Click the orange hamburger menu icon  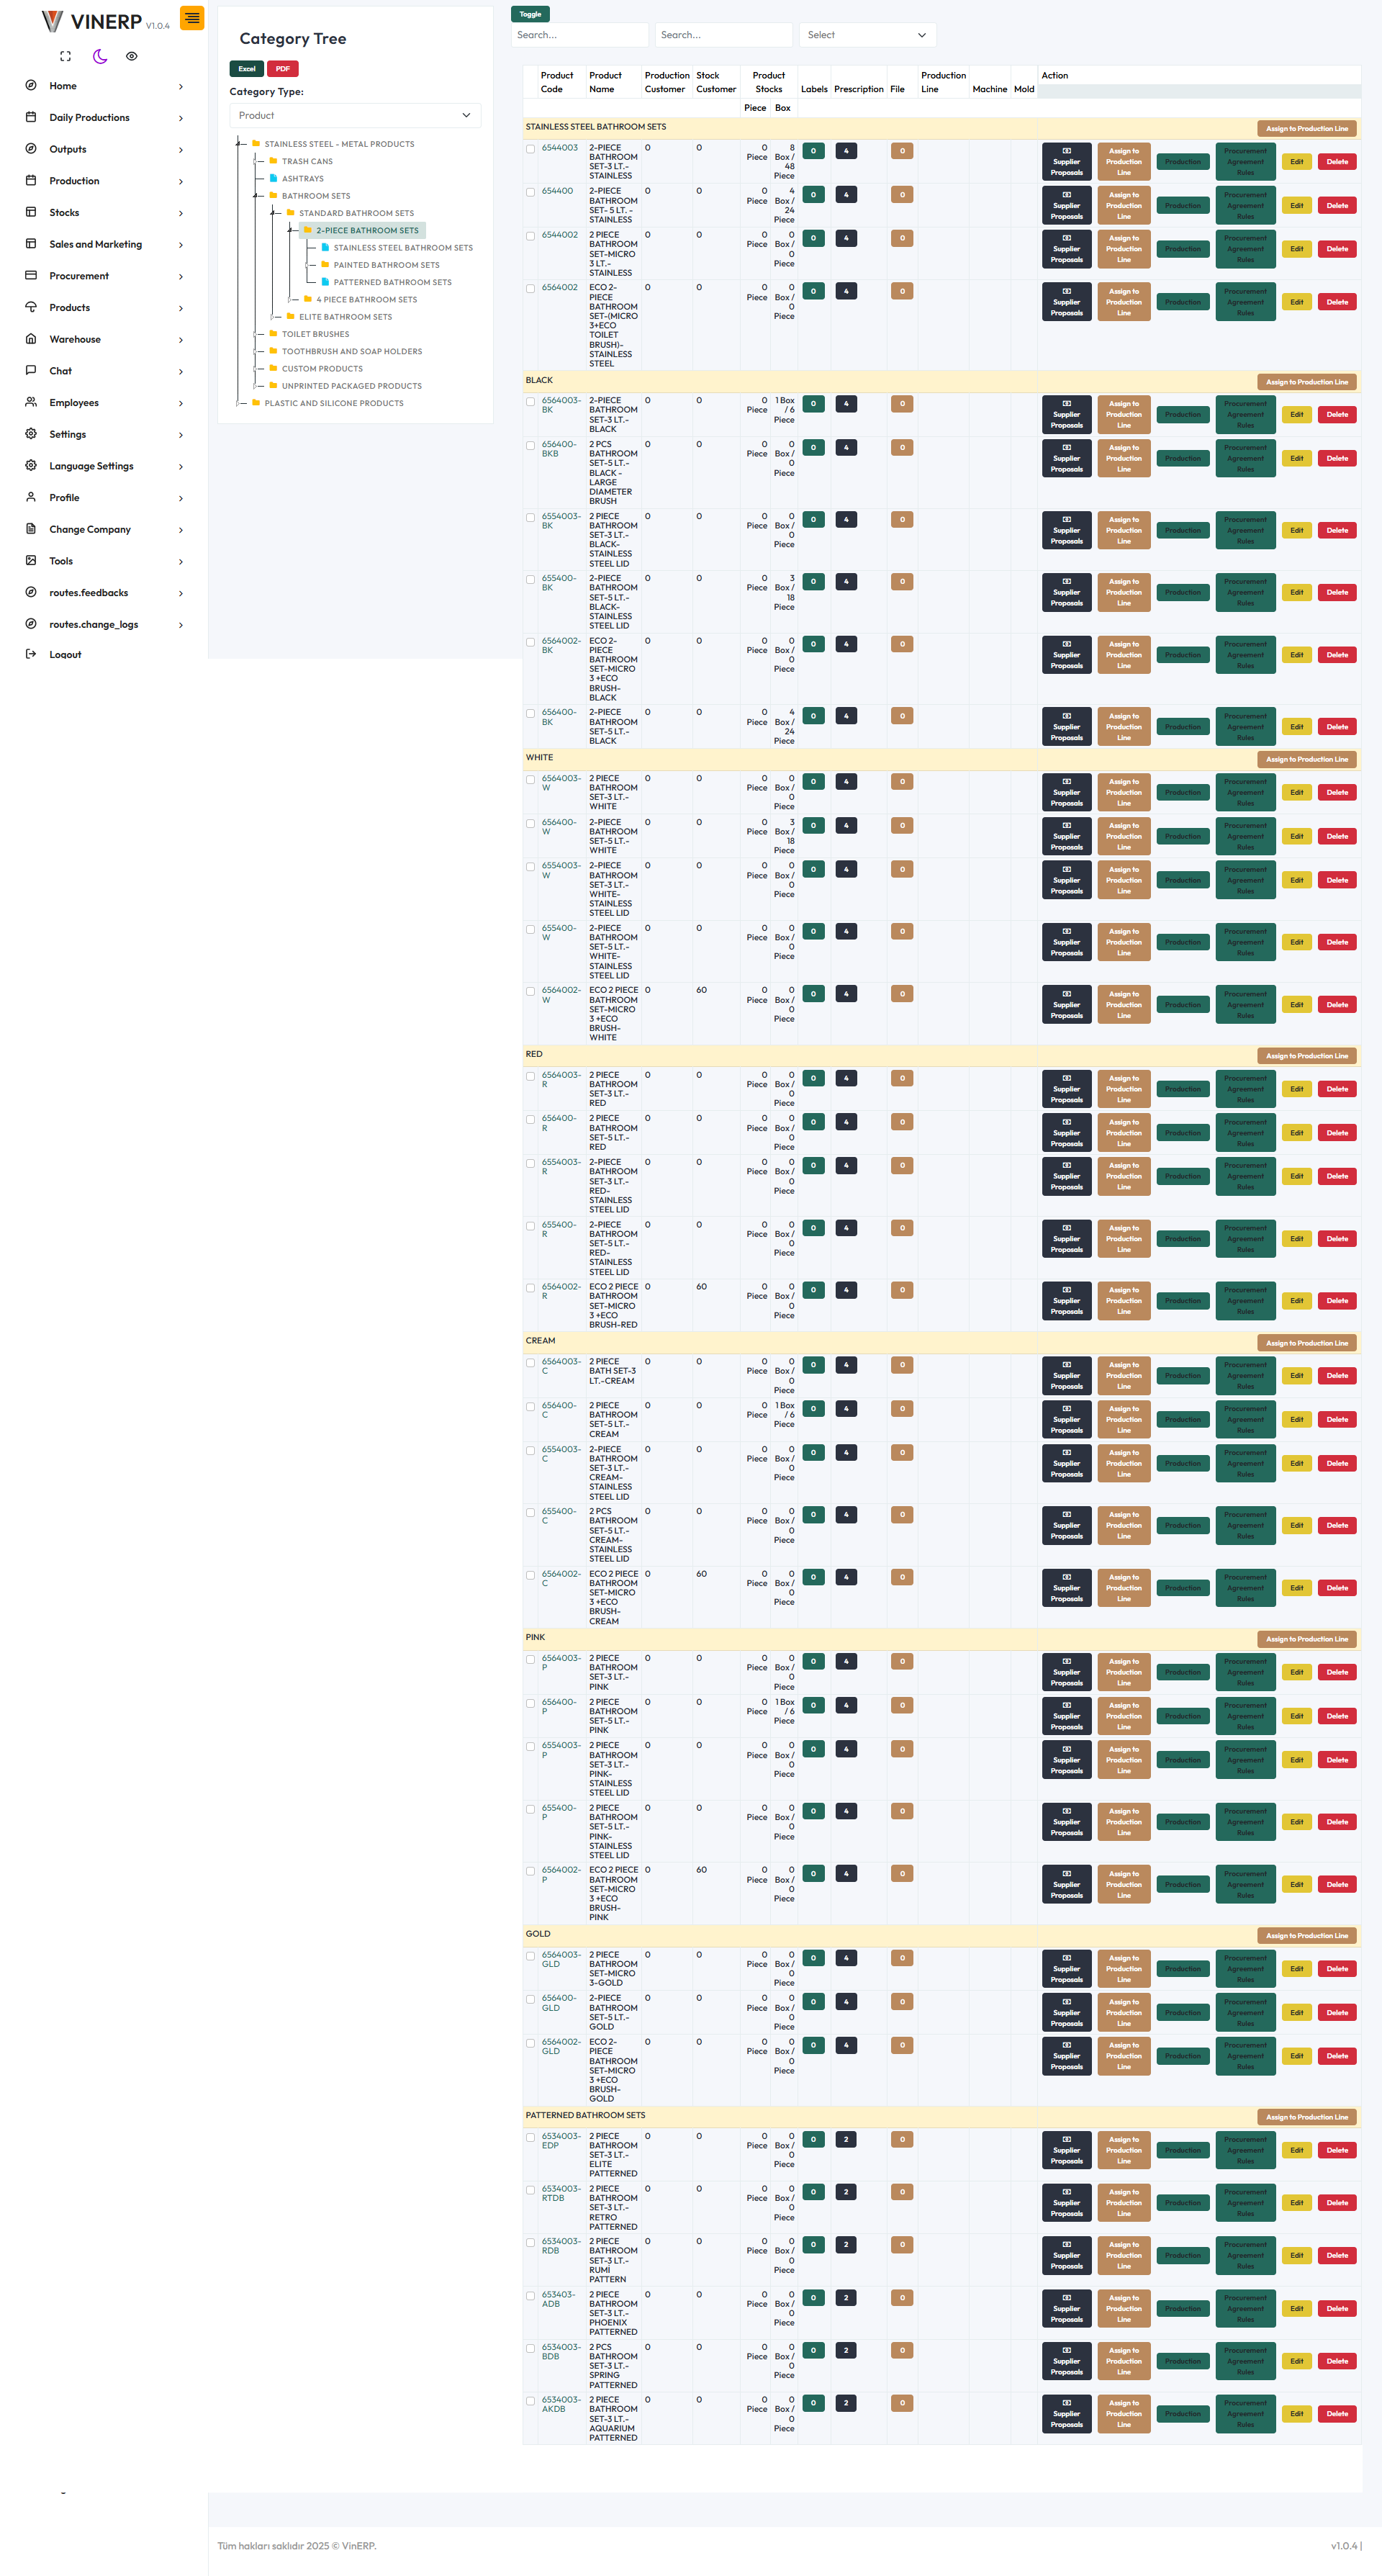(192, 18)
